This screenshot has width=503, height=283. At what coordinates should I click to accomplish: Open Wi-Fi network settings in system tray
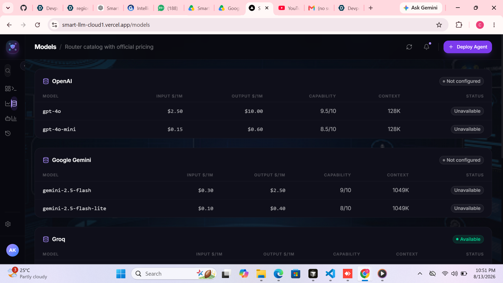[445, 274]
